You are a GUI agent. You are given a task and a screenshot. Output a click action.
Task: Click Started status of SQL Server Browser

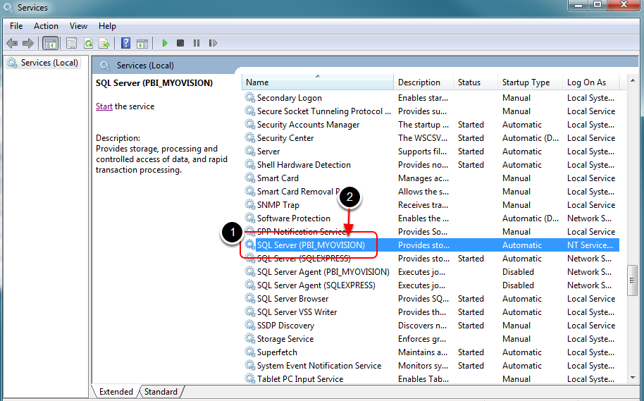[471, 299]
